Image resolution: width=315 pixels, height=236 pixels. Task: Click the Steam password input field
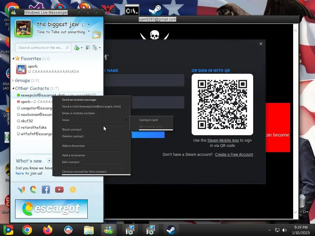click(x=158, y=102)
